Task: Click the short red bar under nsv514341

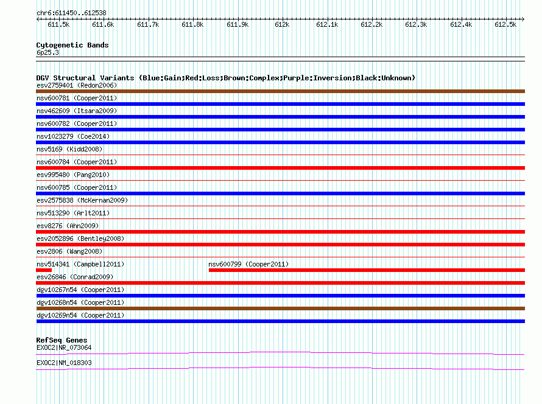Action: [44, 270]
